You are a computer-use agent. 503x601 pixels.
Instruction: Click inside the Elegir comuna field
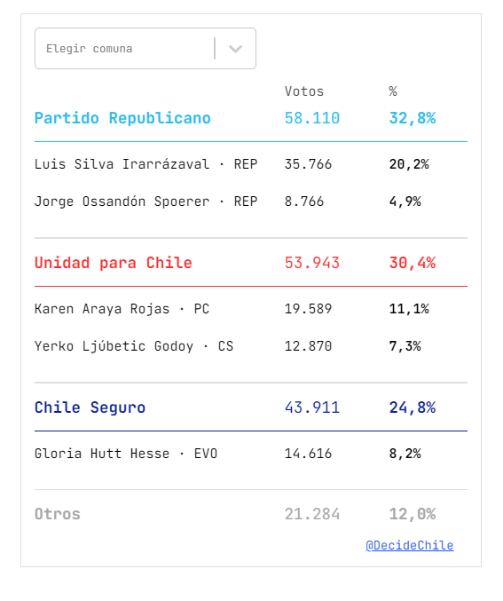(145, 48)
